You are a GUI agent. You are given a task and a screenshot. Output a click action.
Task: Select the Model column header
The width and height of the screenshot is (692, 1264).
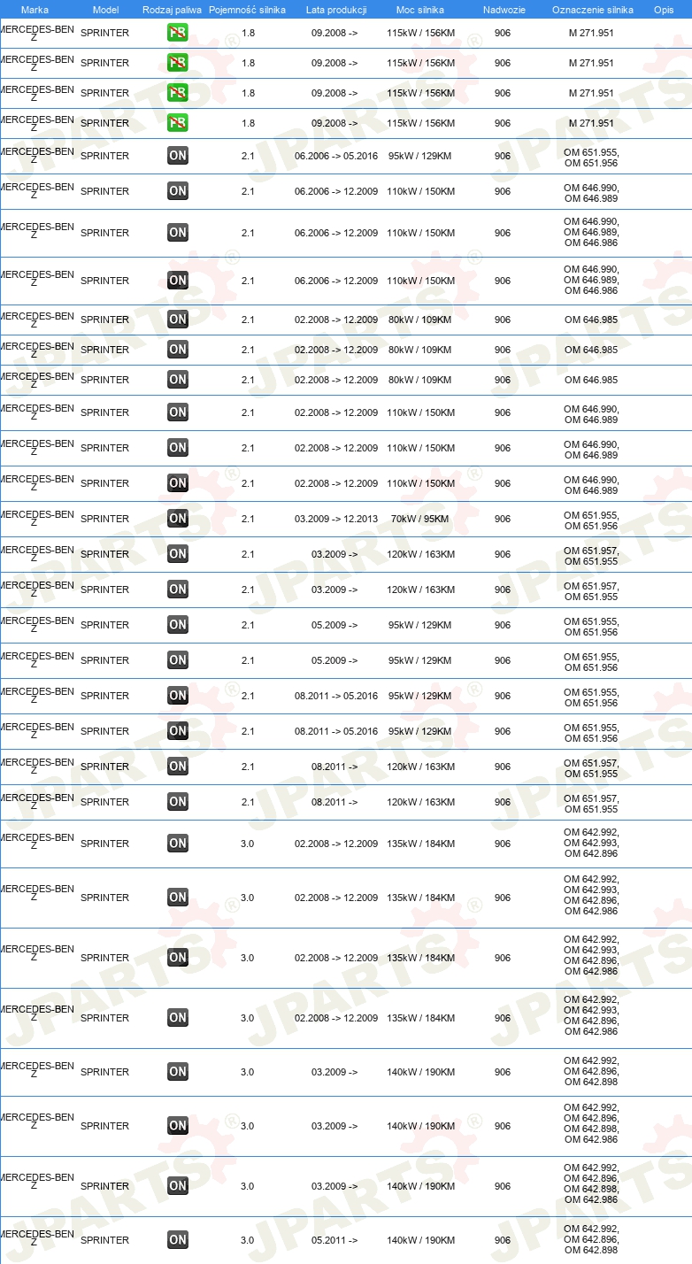pos(105,10)
